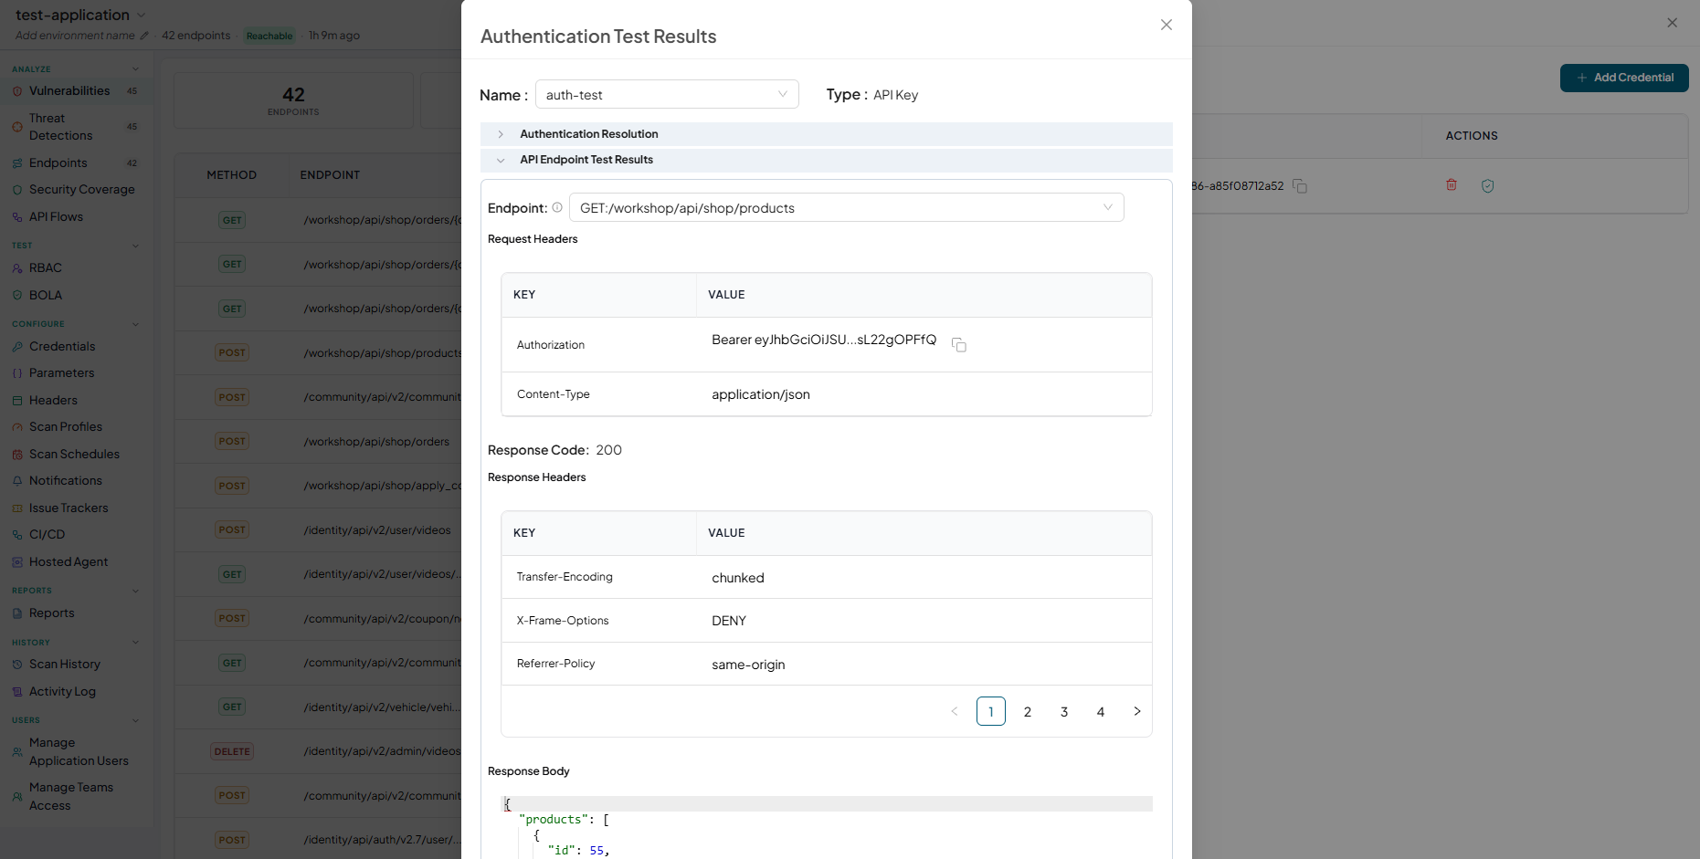This screenshot has height=859, width=1700.
Task: Click the Activity Log icon
Action: tap(17, 691)
